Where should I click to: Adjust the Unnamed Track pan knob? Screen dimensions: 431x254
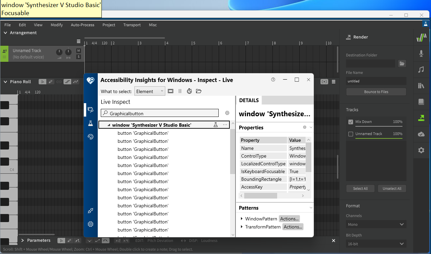[x=68, y=52]
